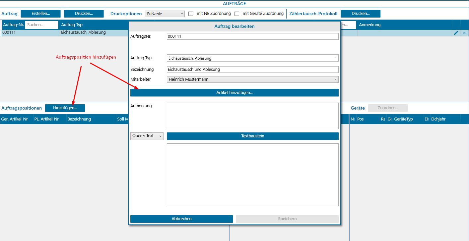The height and width of the screenshot is (241, 469).
Task: Edit order 000111 with the pencil icon
Action: click(456, 33)
